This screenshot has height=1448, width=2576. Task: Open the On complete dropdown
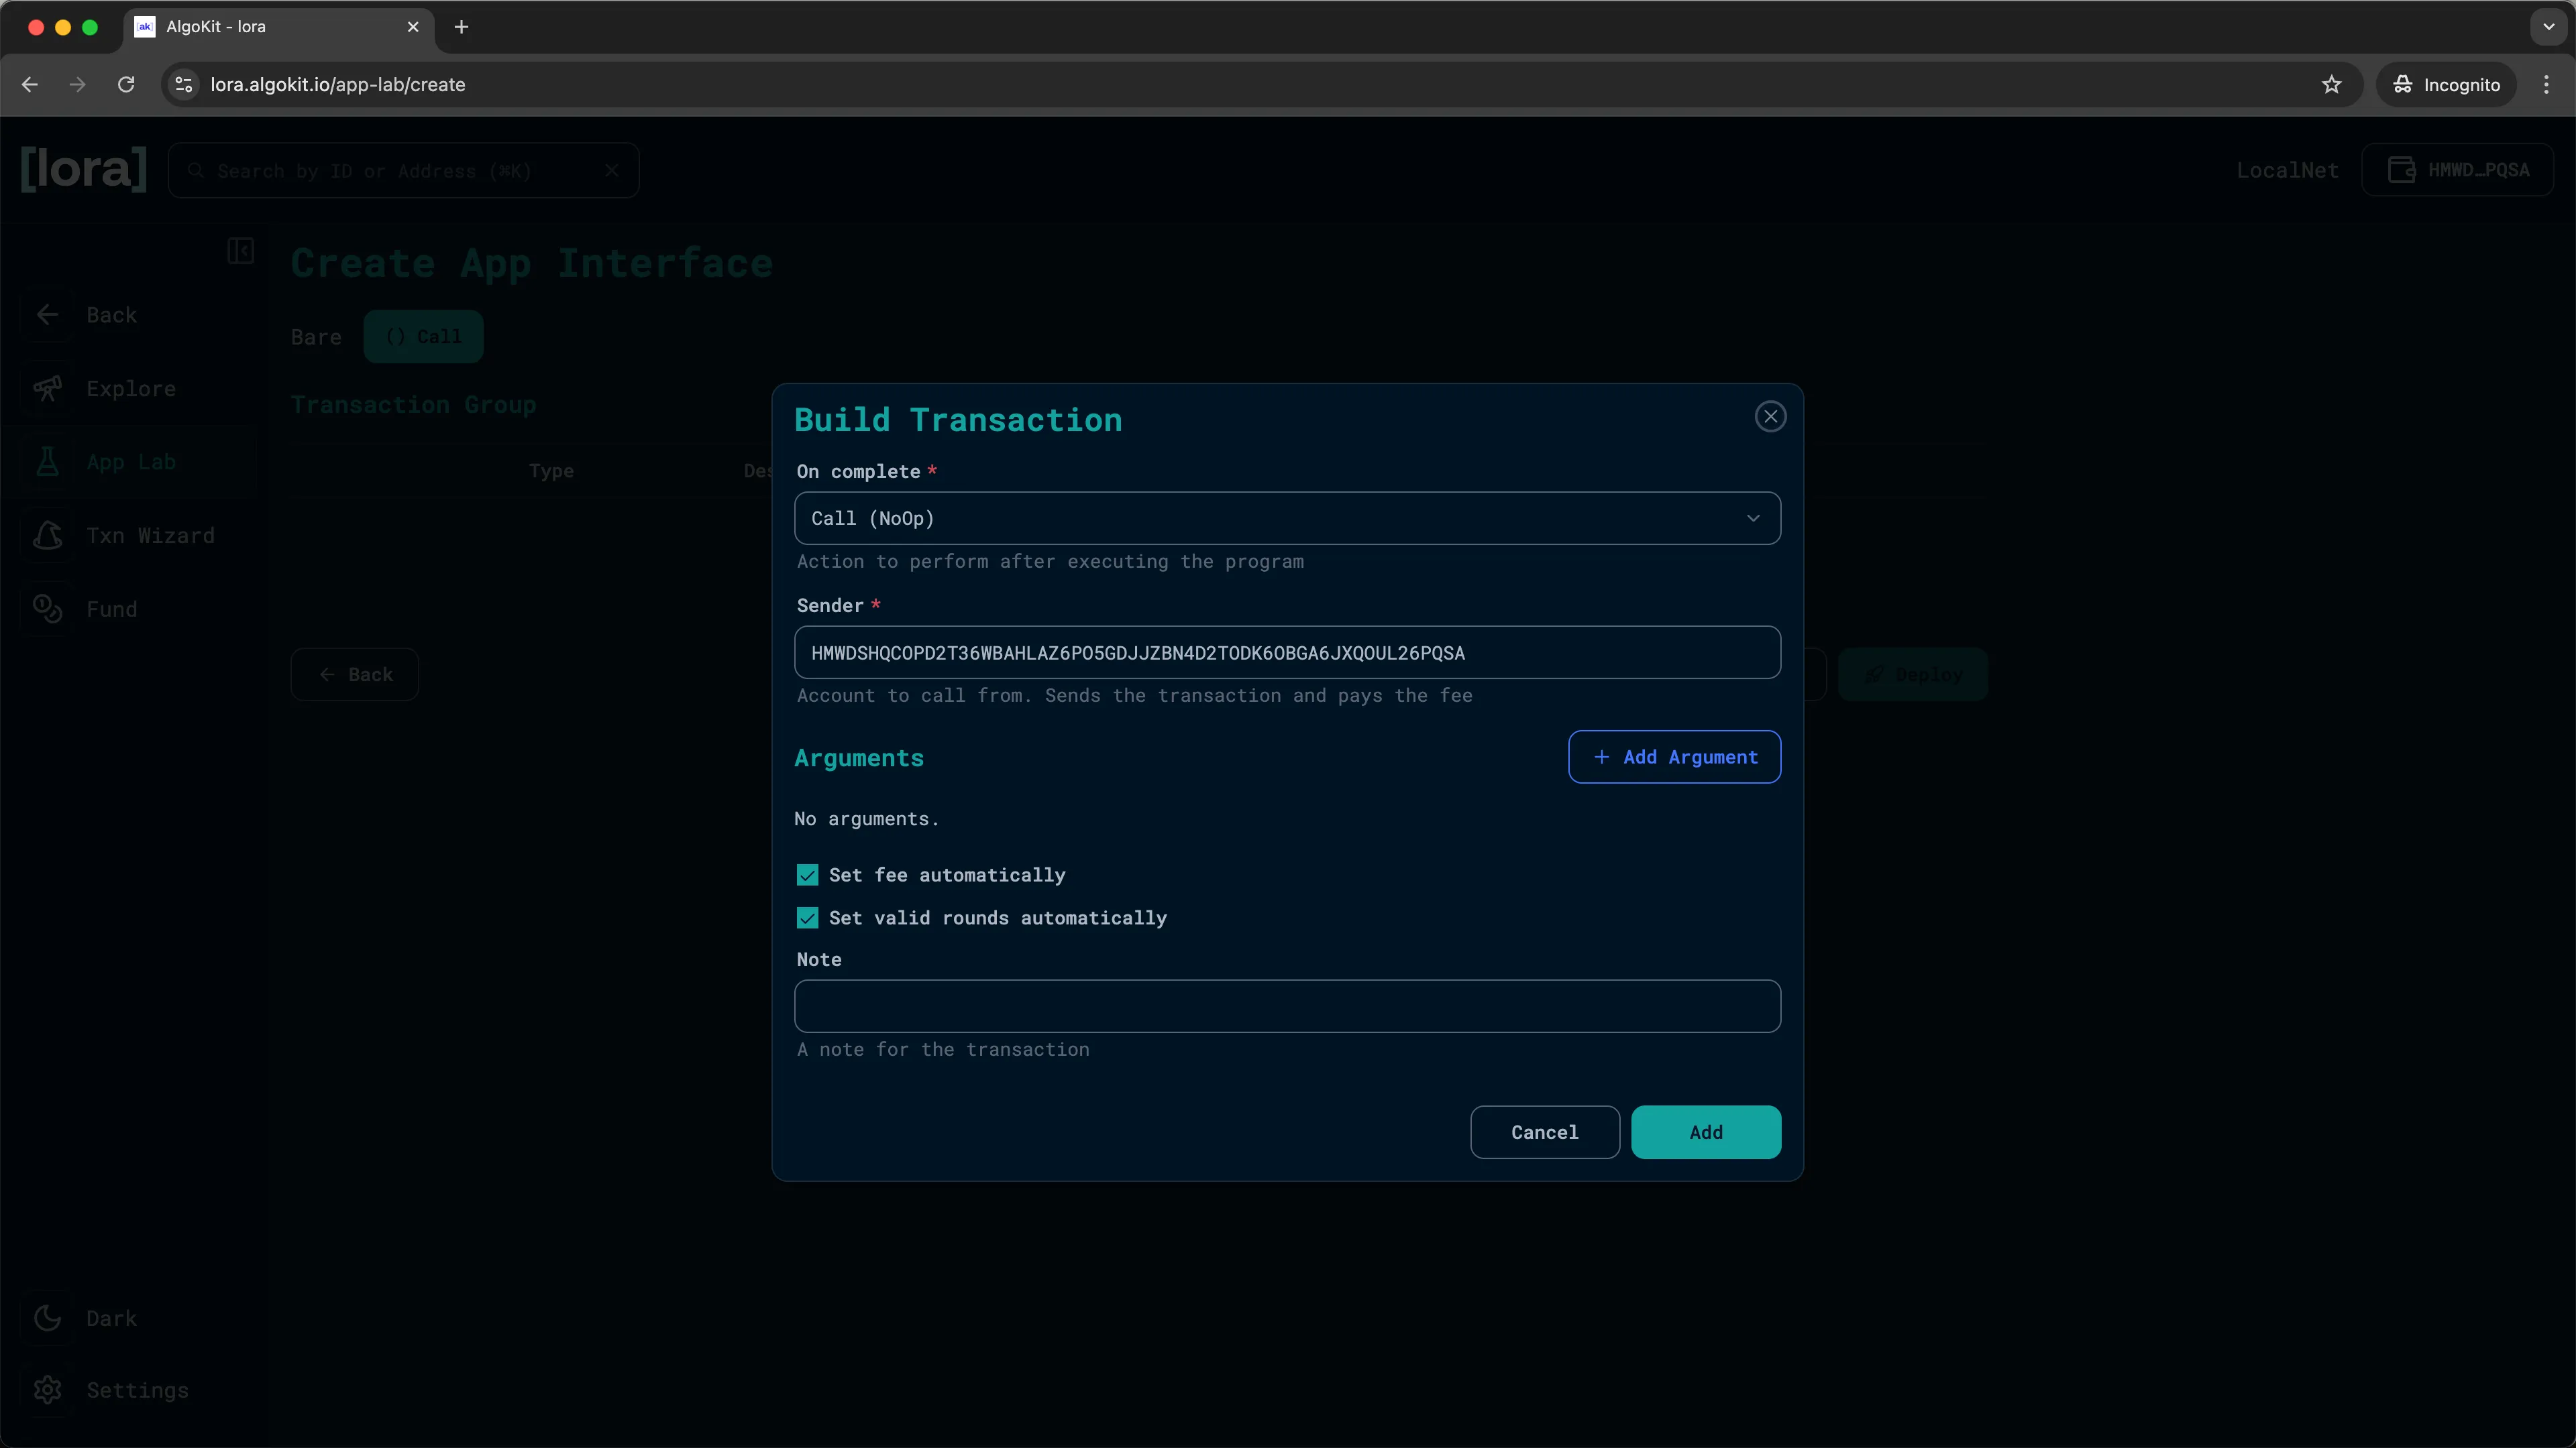1285,518
